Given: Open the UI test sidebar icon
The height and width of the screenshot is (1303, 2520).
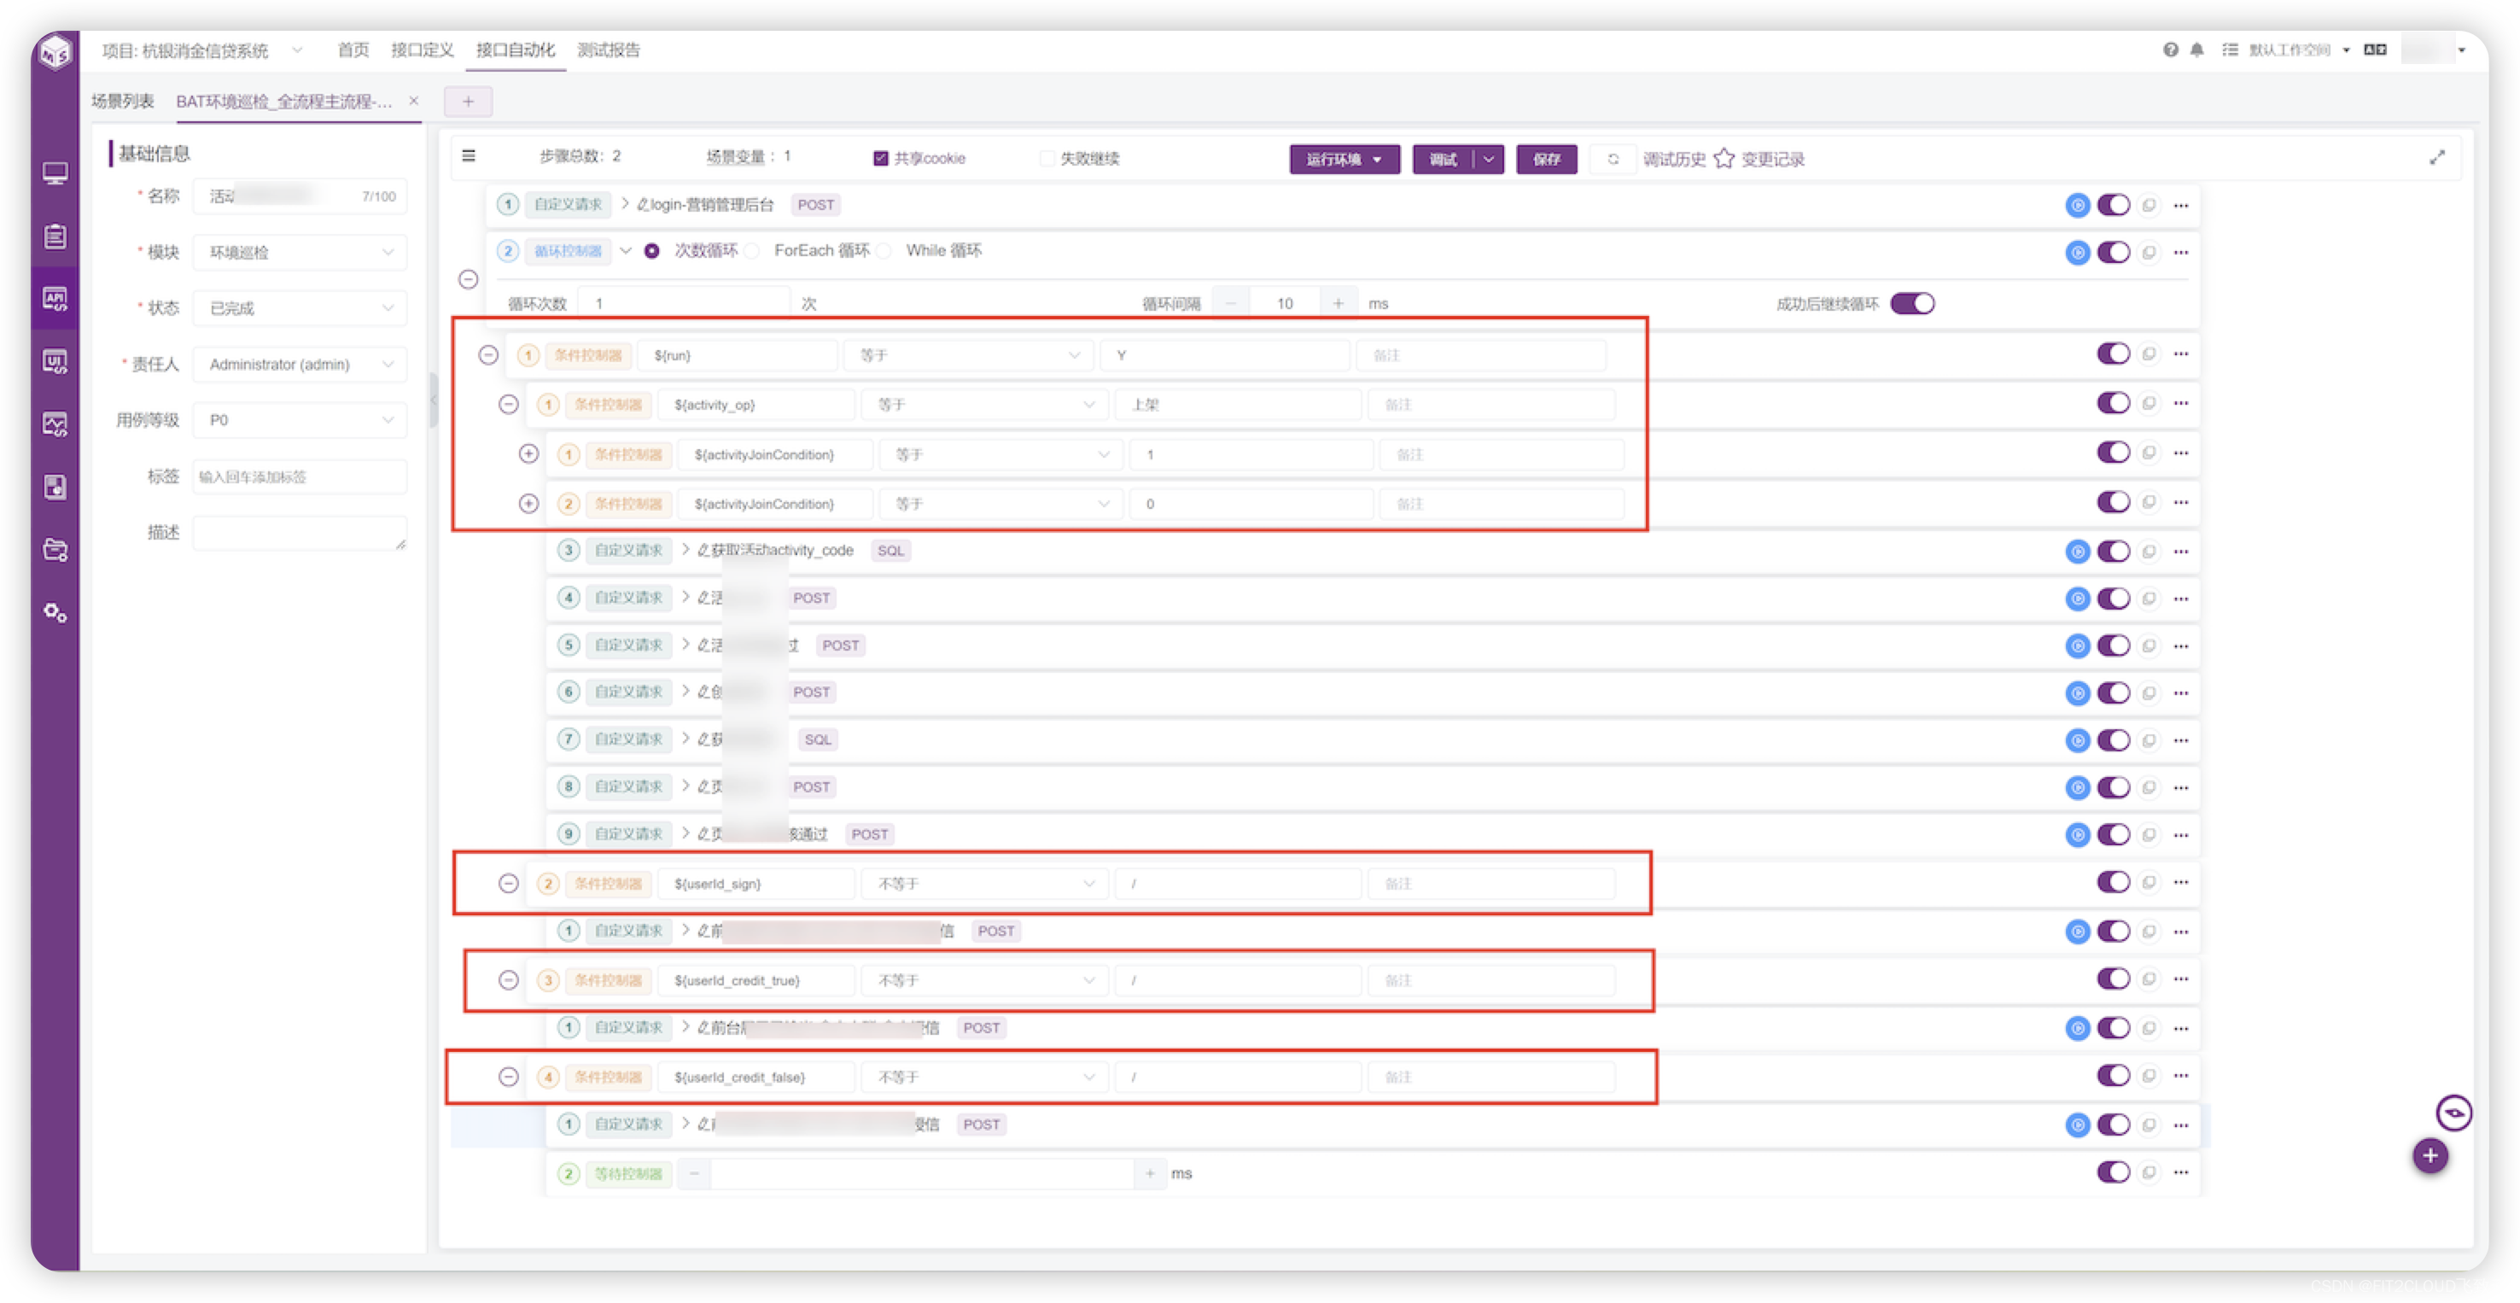Looking at the screenshot, I should [55, 361].
